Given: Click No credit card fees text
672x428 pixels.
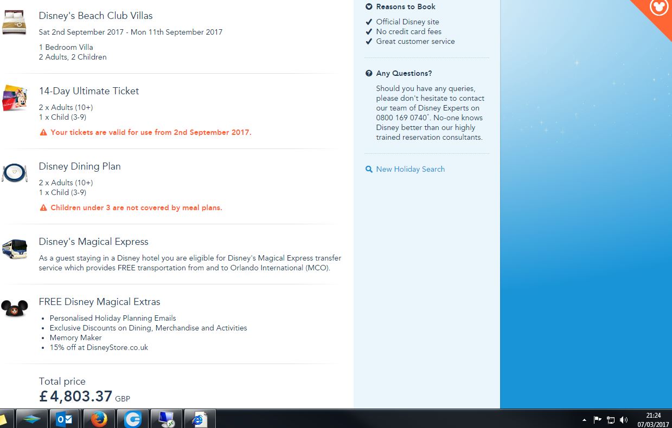Looking at the screenshot, I should tap(409, 31).
